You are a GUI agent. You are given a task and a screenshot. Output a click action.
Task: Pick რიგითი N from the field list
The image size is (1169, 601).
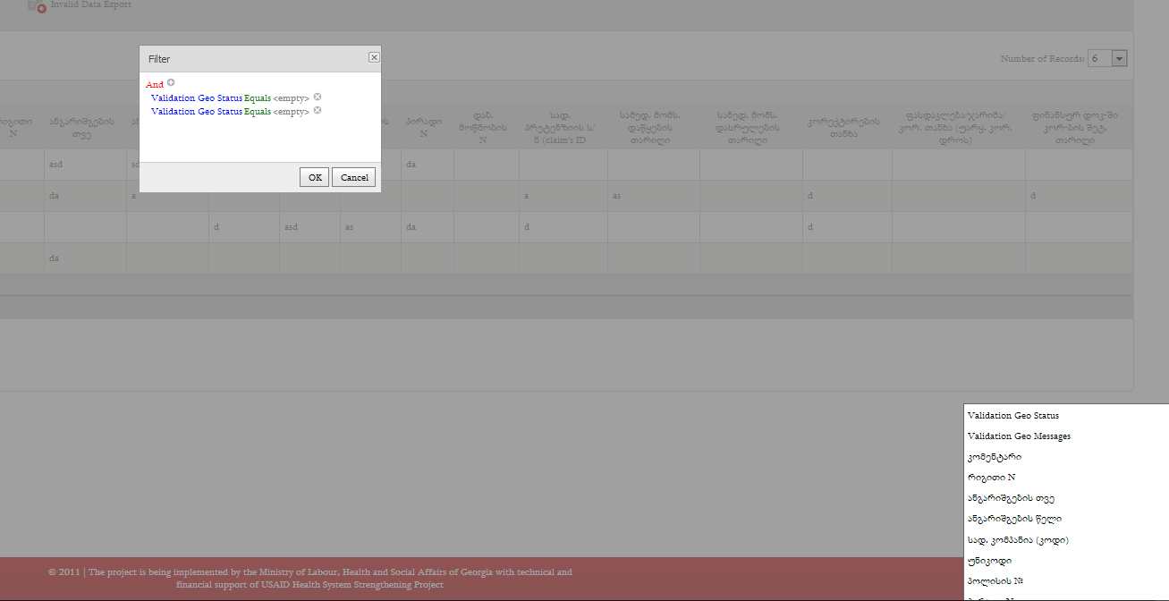tap(991, 478)
